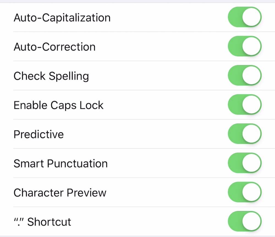Toggle Check Spelling off
This screenshot has height=237, width=275.
[244, 76]
